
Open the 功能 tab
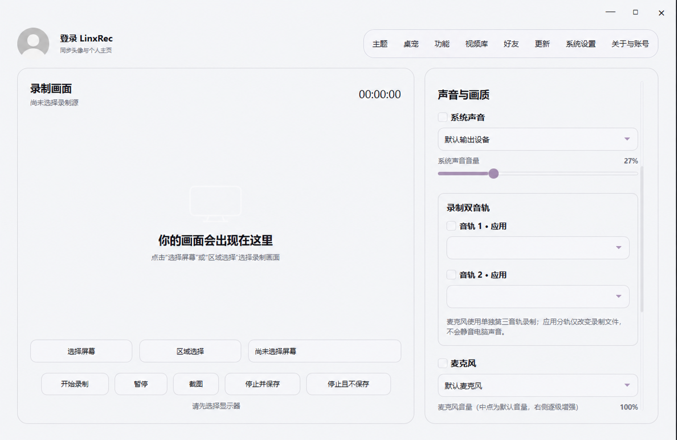pos(442,44)
